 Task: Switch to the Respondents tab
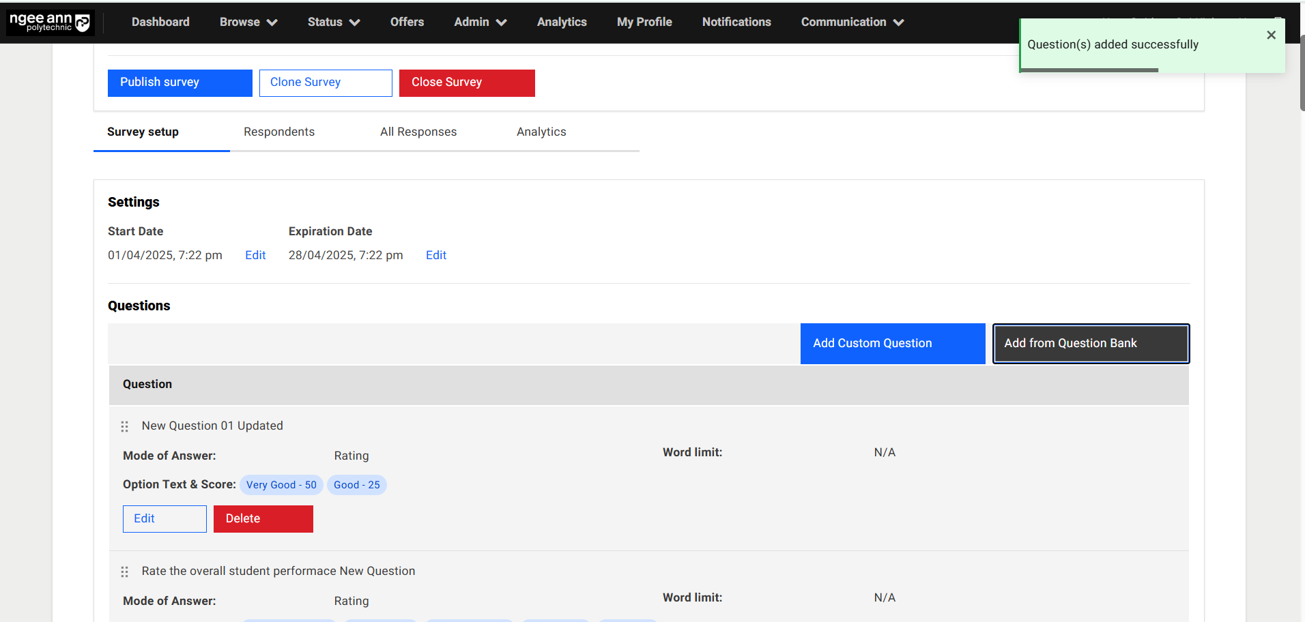(x=279, y=132)
